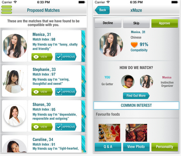
Task: Expand Monica's card via side chevron
Action: 83,46
